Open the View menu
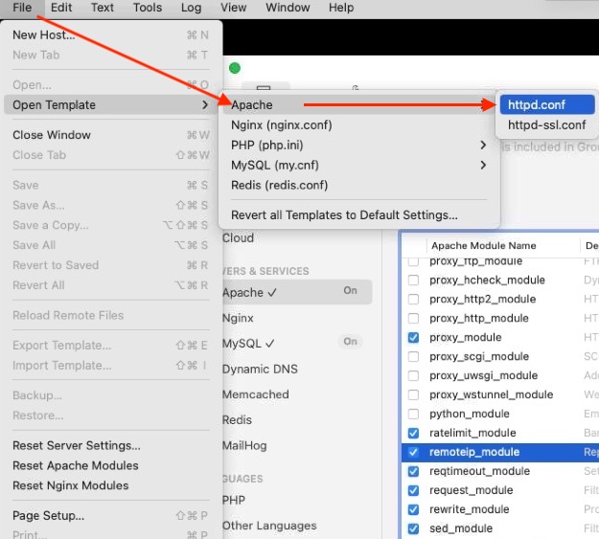This screenshot has width=599, height=539. click(x=233, y=8)
